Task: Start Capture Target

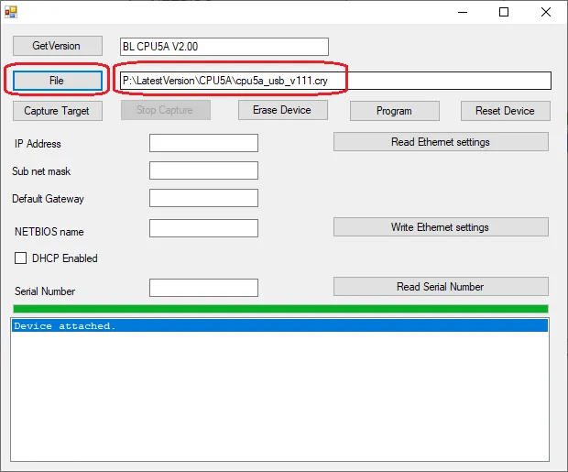Action: (x=58, y=111)
